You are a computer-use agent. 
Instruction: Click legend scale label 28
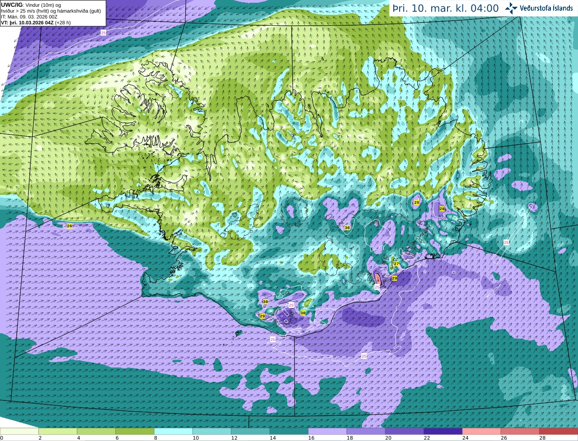point(542,438)
